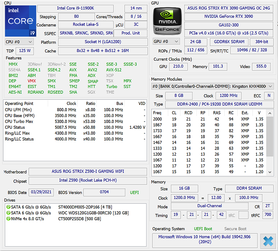This screenshot has width=278, height=251.
Task: Open the CPU #0 selector dropdown
Action: point(19,42)
